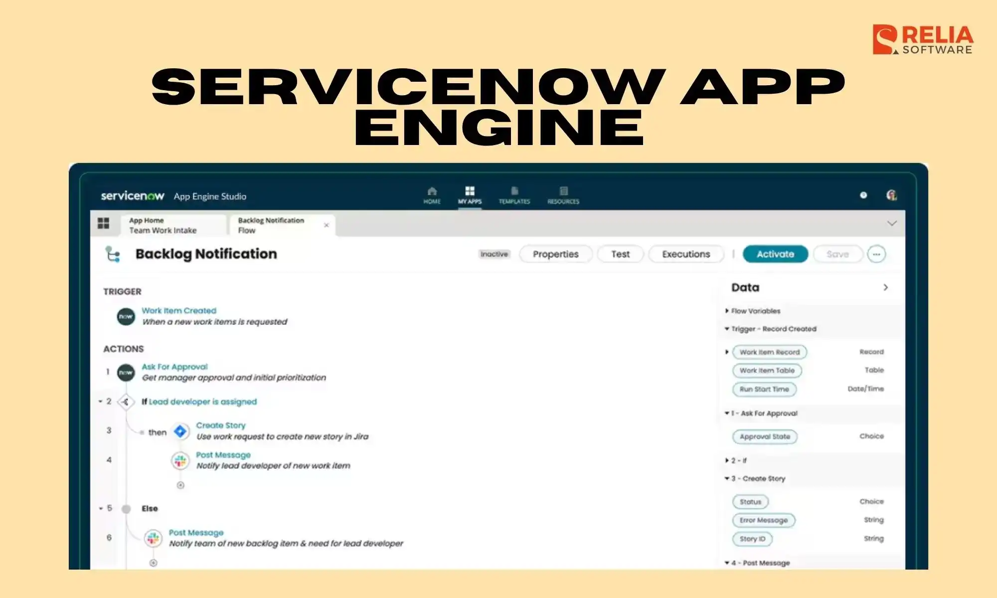
Task: Expand Flow Variables section
Action: click(727, 311)
